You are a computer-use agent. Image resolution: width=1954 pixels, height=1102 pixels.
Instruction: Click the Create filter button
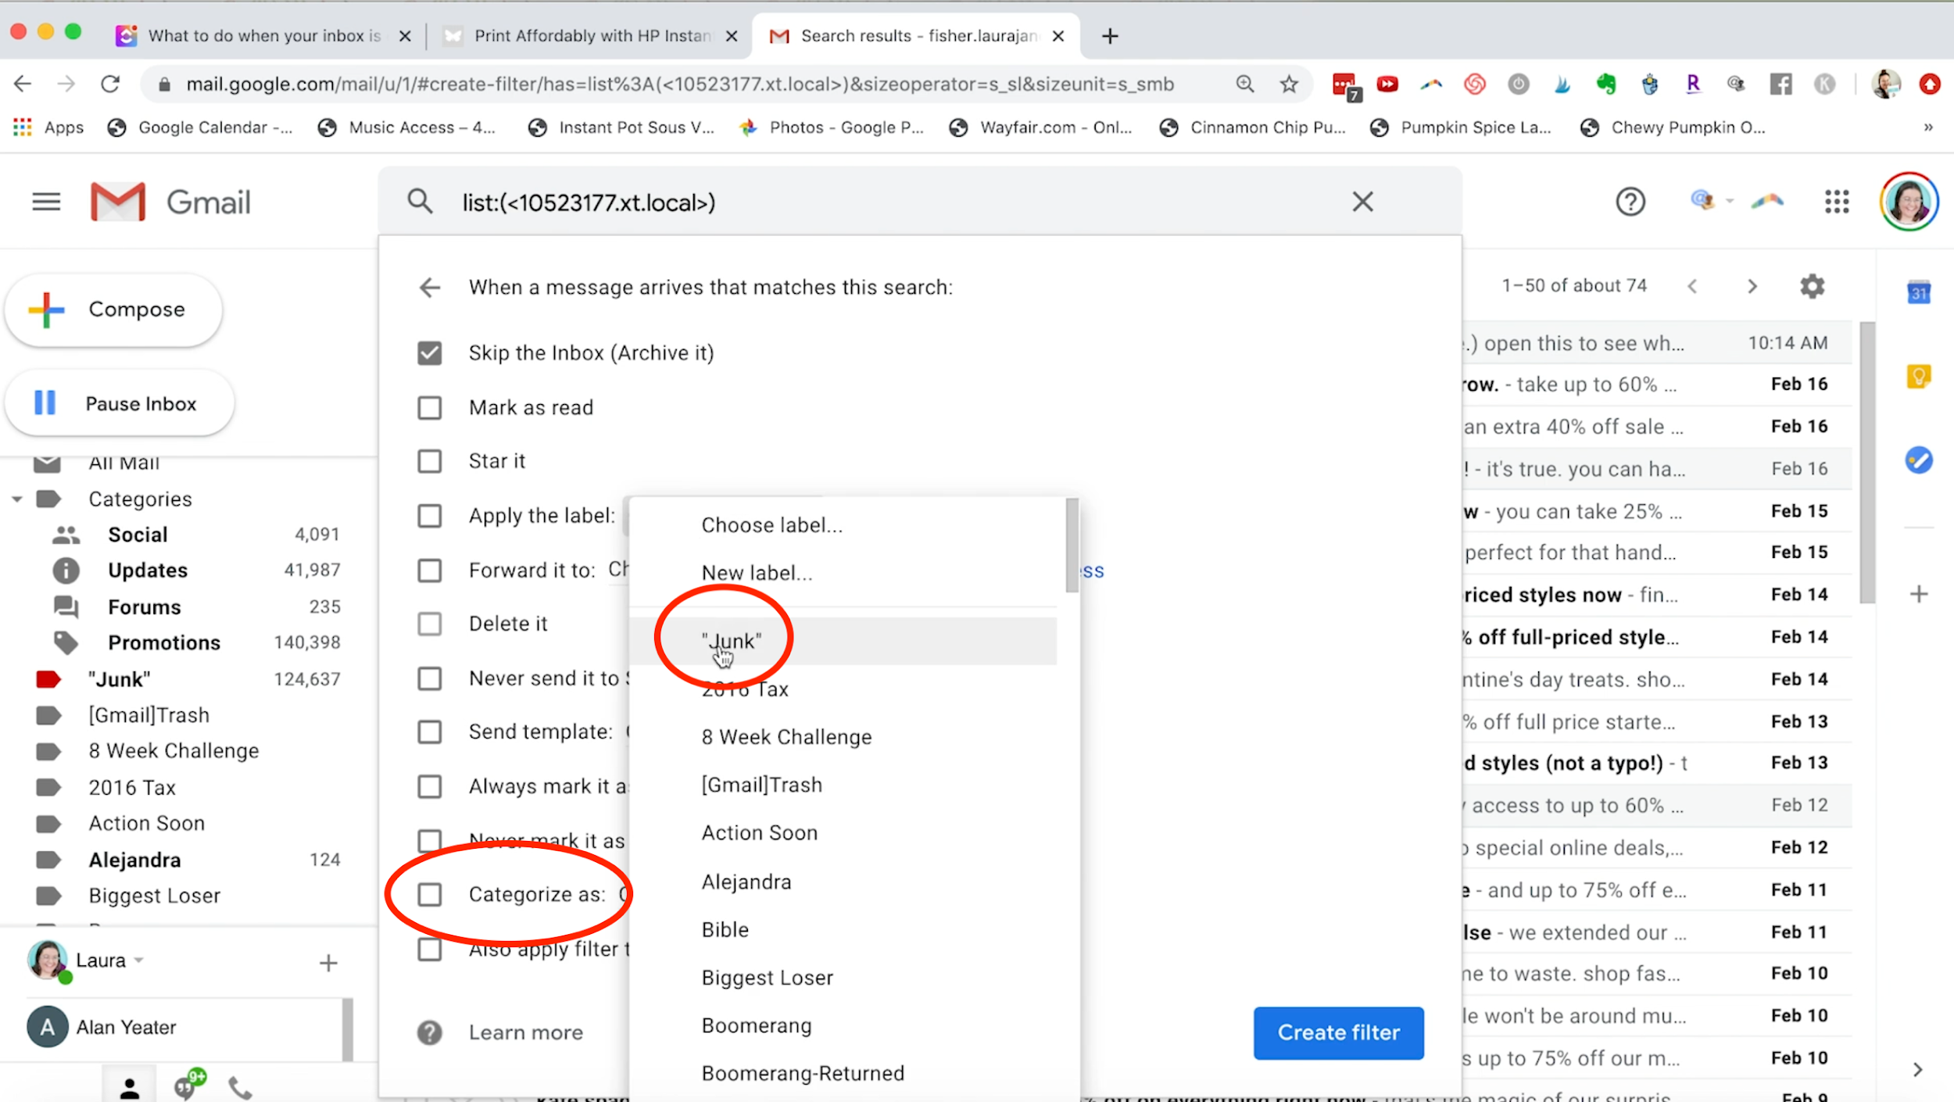[1338, 1032]
